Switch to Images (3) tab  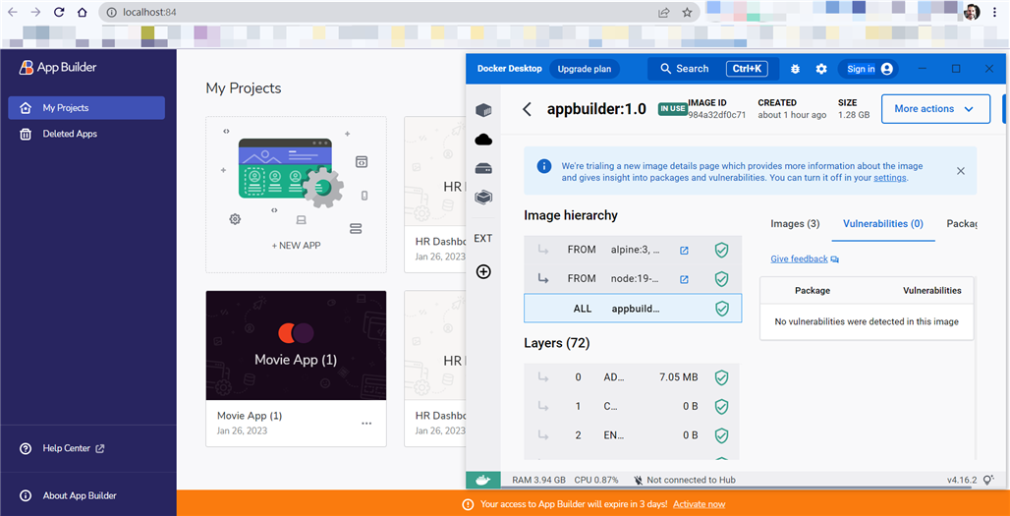coord(795,224)
